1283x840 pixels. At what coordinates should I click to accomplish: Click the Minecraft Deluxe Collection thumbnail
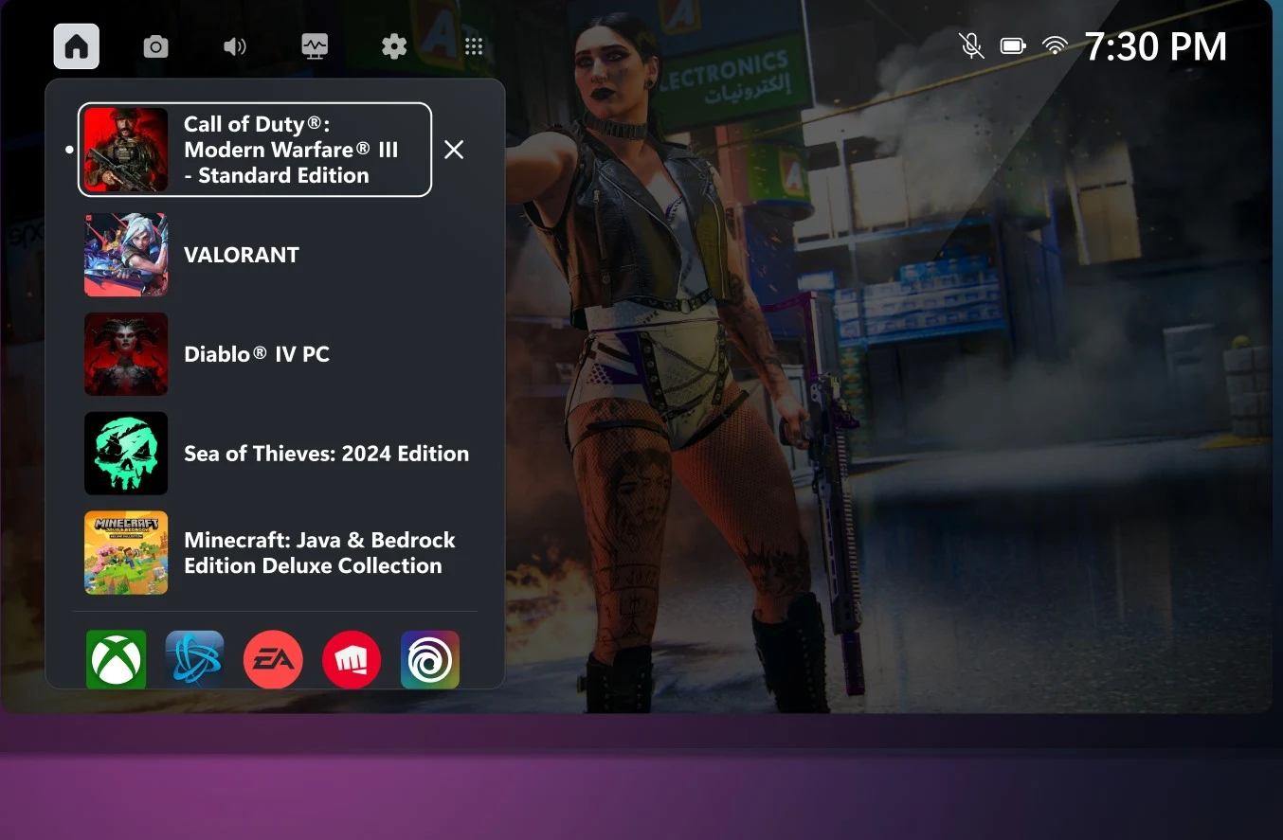126,553
